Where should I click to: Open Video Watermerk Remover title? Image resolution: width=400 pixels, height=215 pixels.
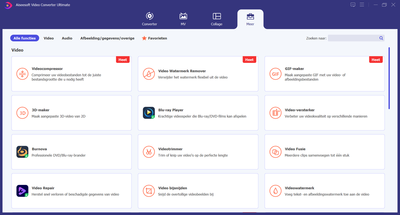click(x=182, y=71)
